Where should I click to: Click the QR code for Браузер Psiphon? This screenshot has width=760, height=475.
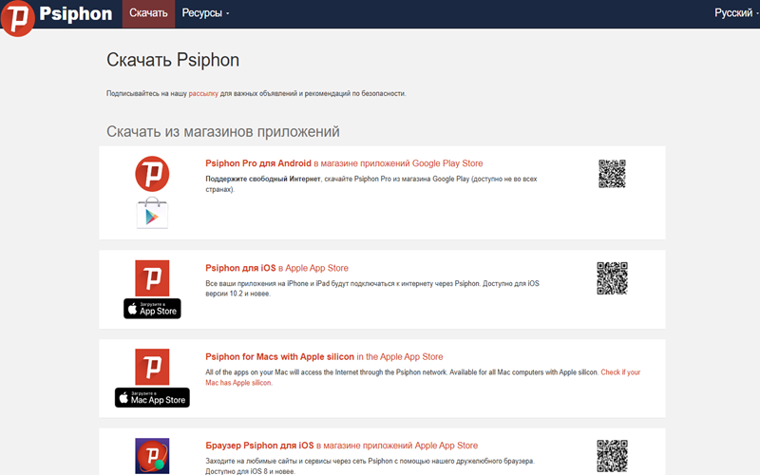pyautogui.click(x=612, y=456)
